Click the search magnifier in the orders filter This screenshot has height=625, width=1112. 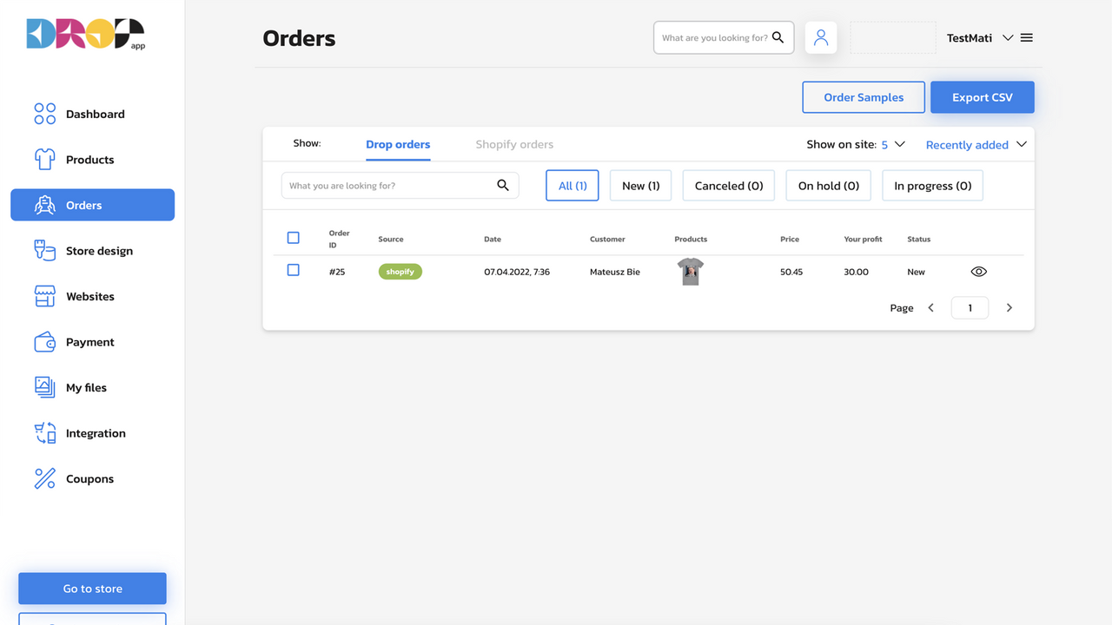click(x=503, y=185)
